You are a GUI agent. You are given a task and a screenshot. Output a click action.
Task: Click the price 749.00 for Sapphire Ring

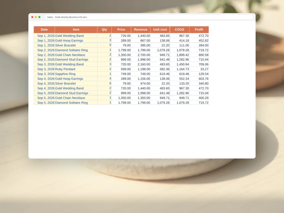click(x=126, y=74)
